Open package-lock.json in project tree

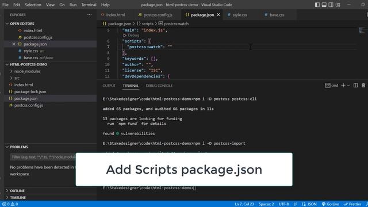pyautogui.click(x=30, y=92)
